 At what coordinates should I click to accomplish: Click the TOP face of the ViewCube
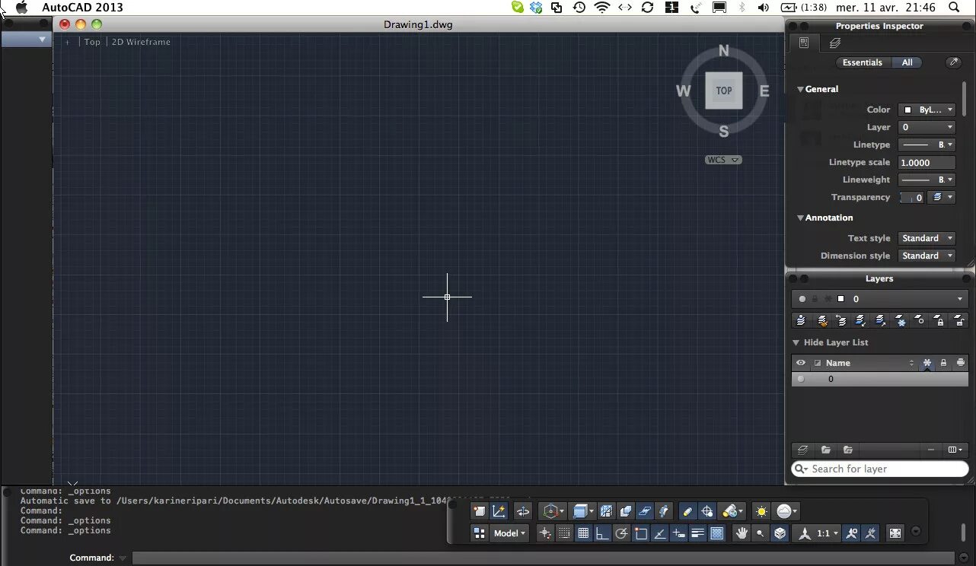coord(723,91)
